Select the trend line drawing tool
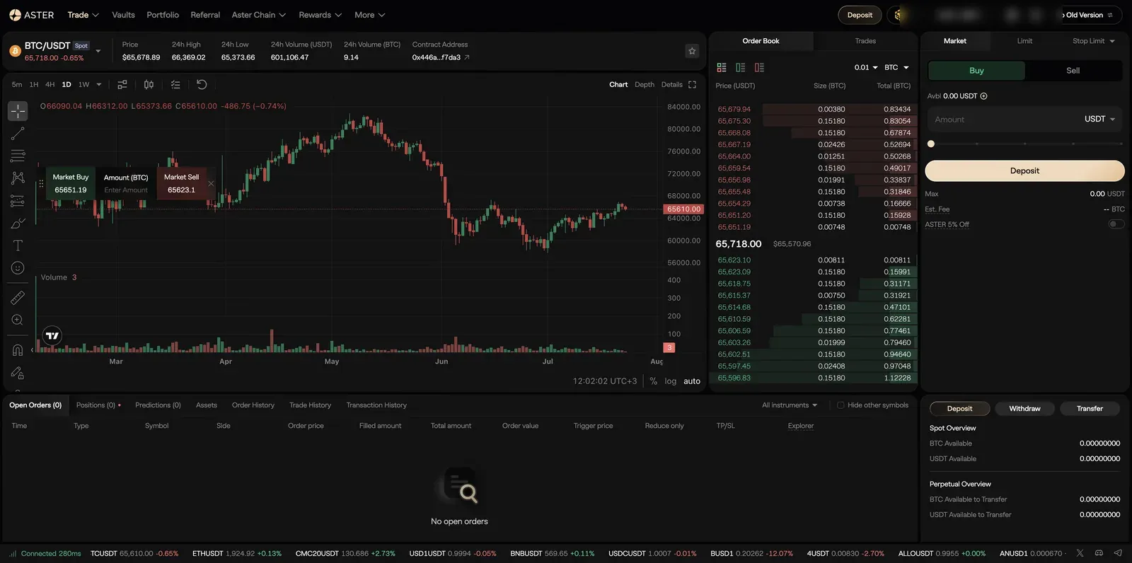This screenshot has height=563, width=1132. coord(18,133)
